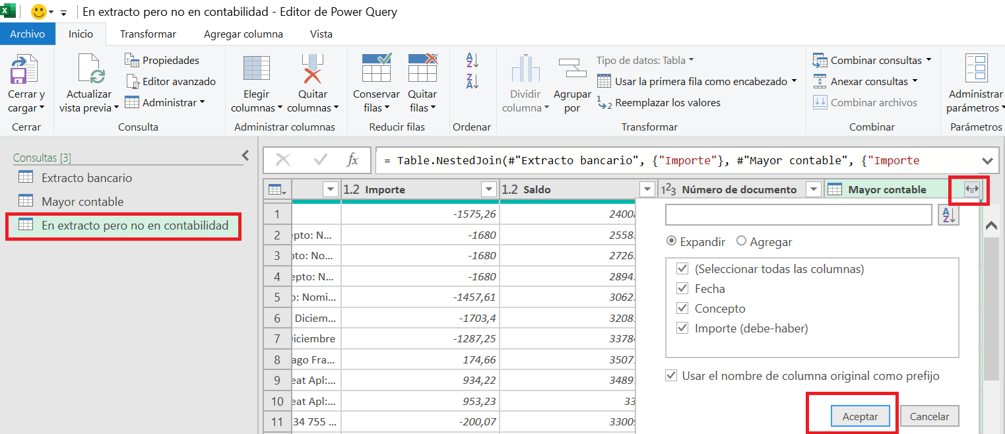Click the Importe cell with value -1575,26
Viewport: 1005px width, 434px height.
tap(420, 214)
